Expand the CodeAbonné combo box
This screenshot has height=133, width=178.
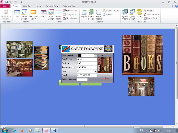[95, 56]
